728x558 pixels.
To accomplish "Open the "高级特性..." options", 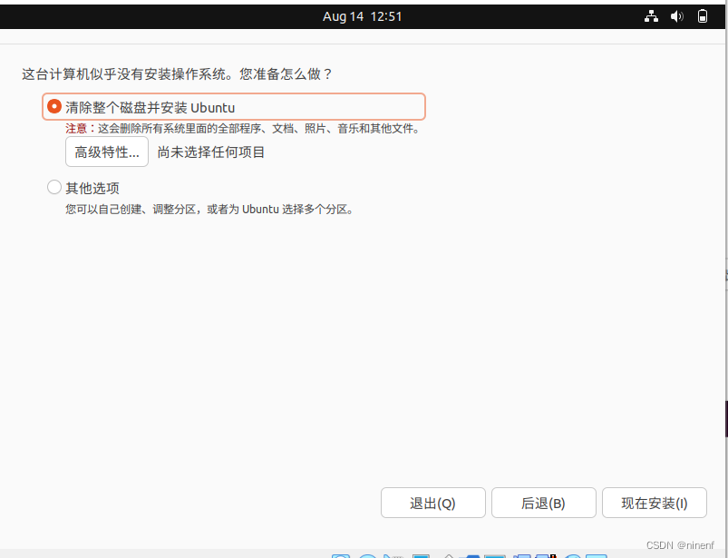I will click(107, 152).
